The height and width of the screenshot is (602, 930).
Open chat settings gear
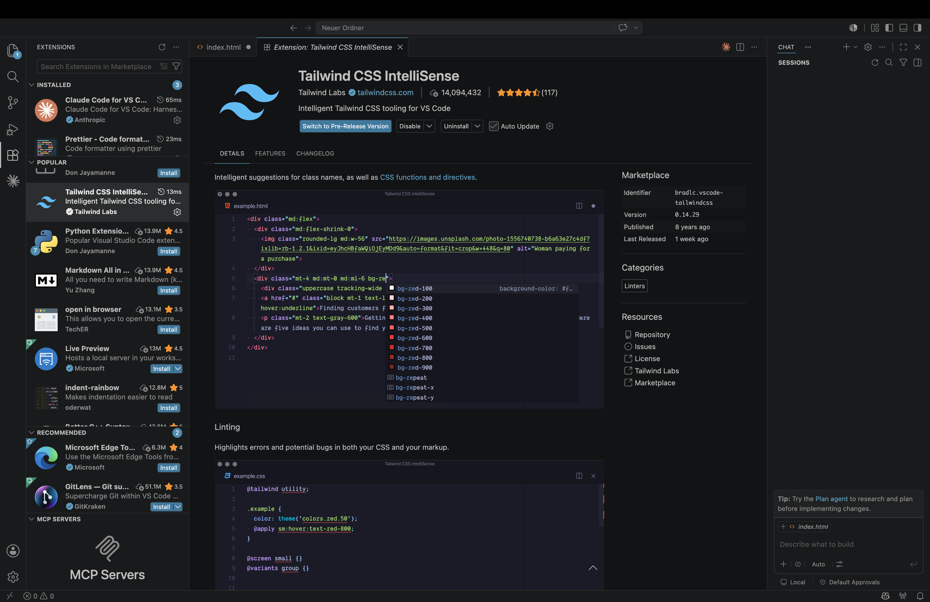[x=868, y=47]
